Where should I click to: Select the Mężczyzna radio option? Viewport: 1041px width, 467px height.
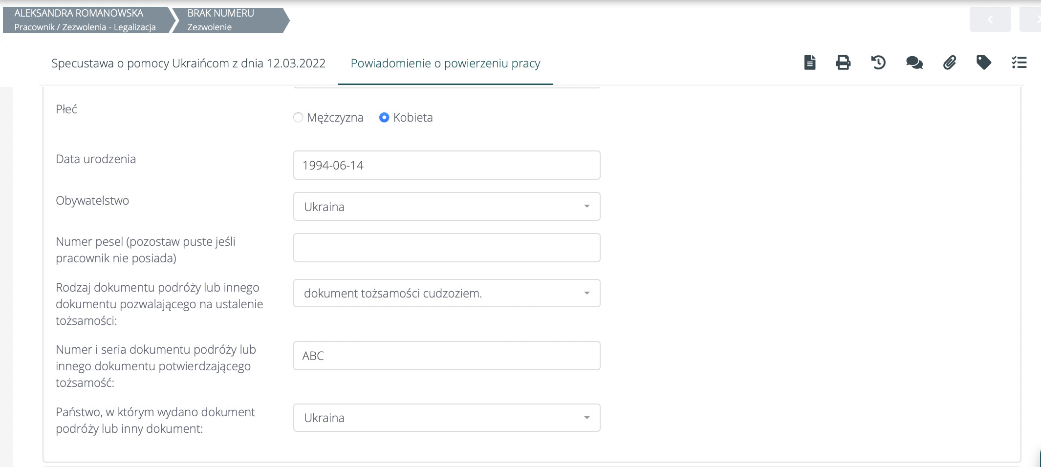pos(298,118)
